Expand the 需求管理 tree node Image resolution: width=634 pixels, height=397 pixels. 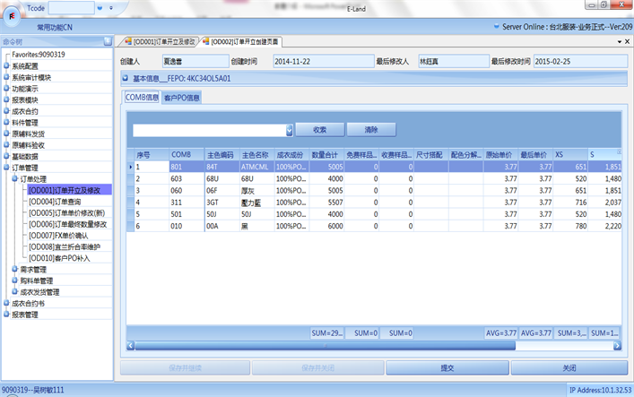(x=15, y=269)
